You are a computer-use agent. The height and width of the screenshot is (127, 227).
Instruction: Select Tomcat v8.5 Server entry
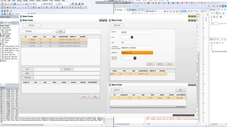pos(221,52)
